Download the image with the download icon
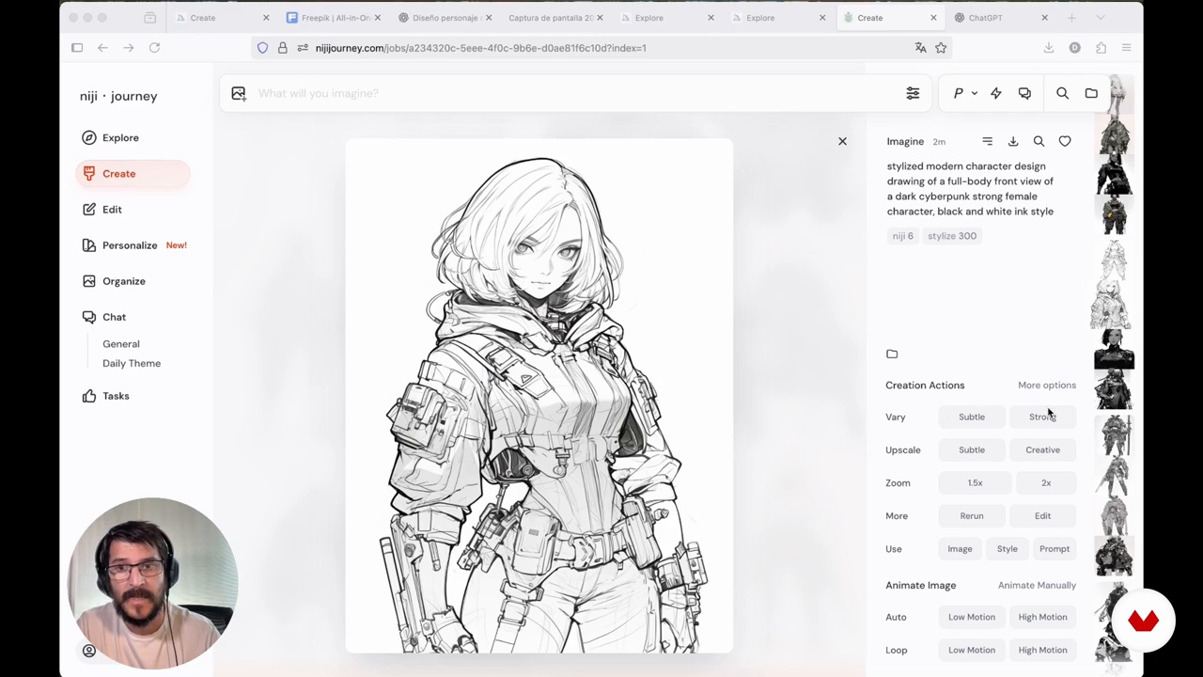 1013,141
